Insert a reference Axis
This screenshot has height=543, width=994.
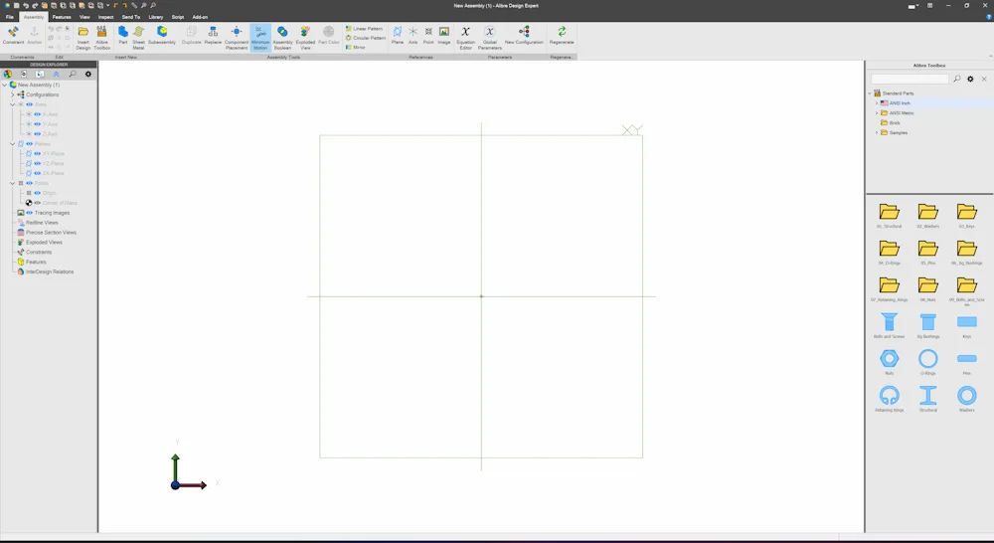[413, 36]
